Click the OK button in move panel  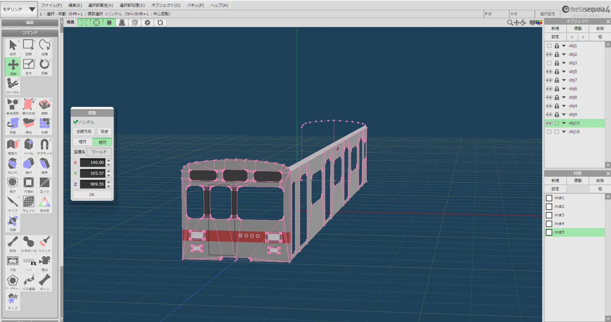click(x=92, y=195)
